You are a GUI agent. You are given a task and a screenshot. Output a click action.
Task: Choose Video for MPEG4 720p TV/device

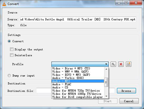click(x=78, y=91)
